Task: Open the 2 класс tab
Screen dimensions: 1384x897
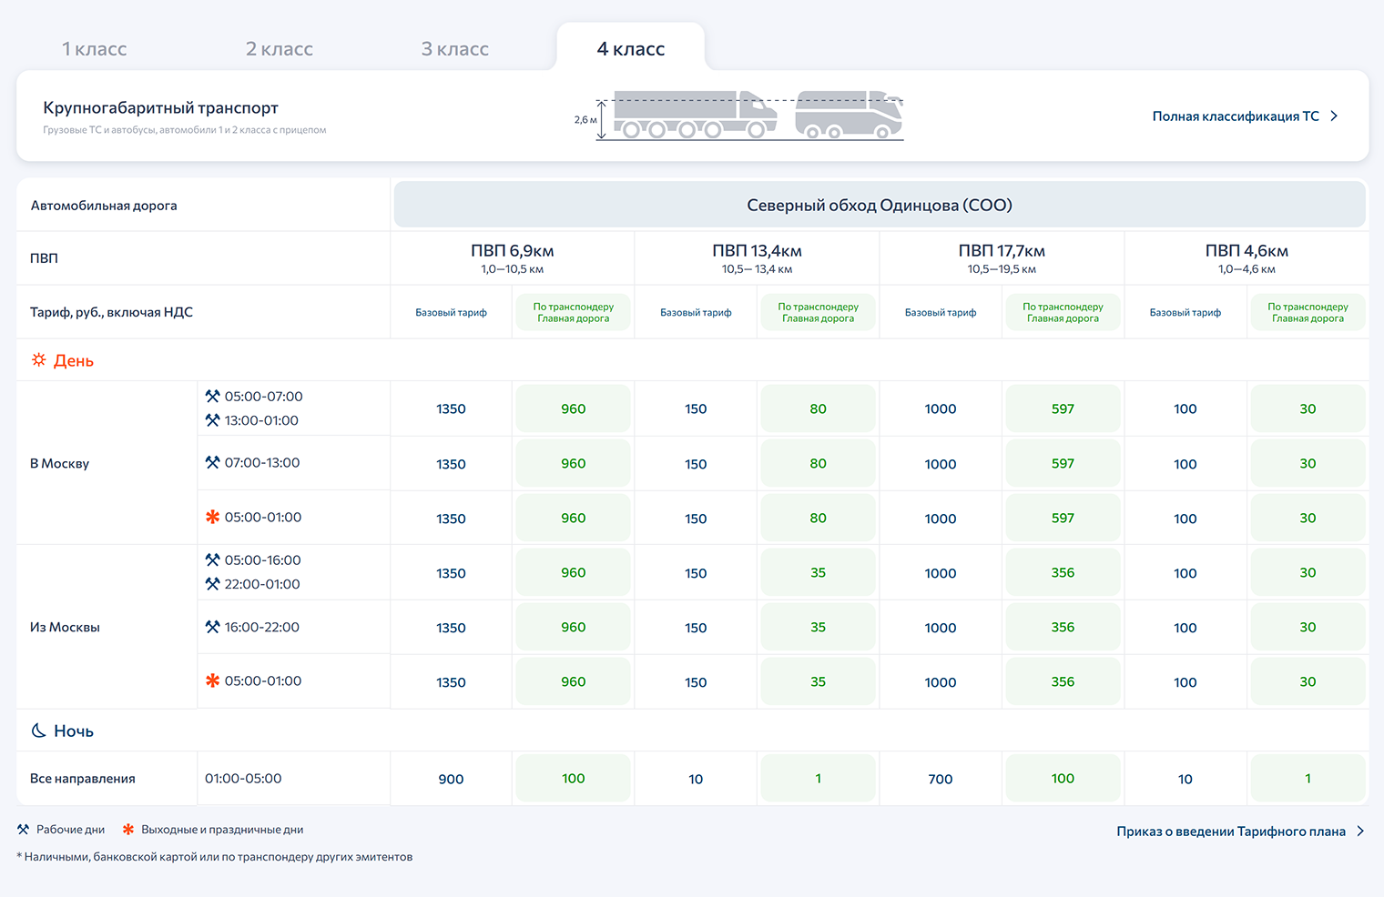Action: click(x=279, y=49)
